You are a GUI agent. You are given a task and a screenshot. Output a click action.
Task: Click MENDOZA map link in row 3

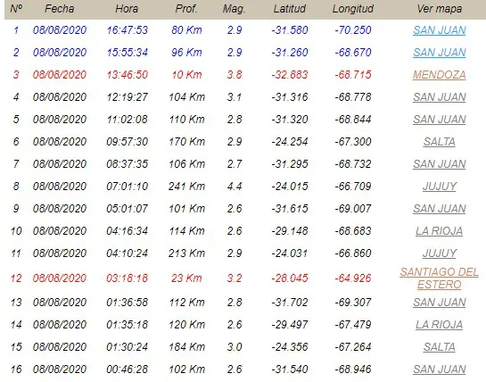pos(440,75)
